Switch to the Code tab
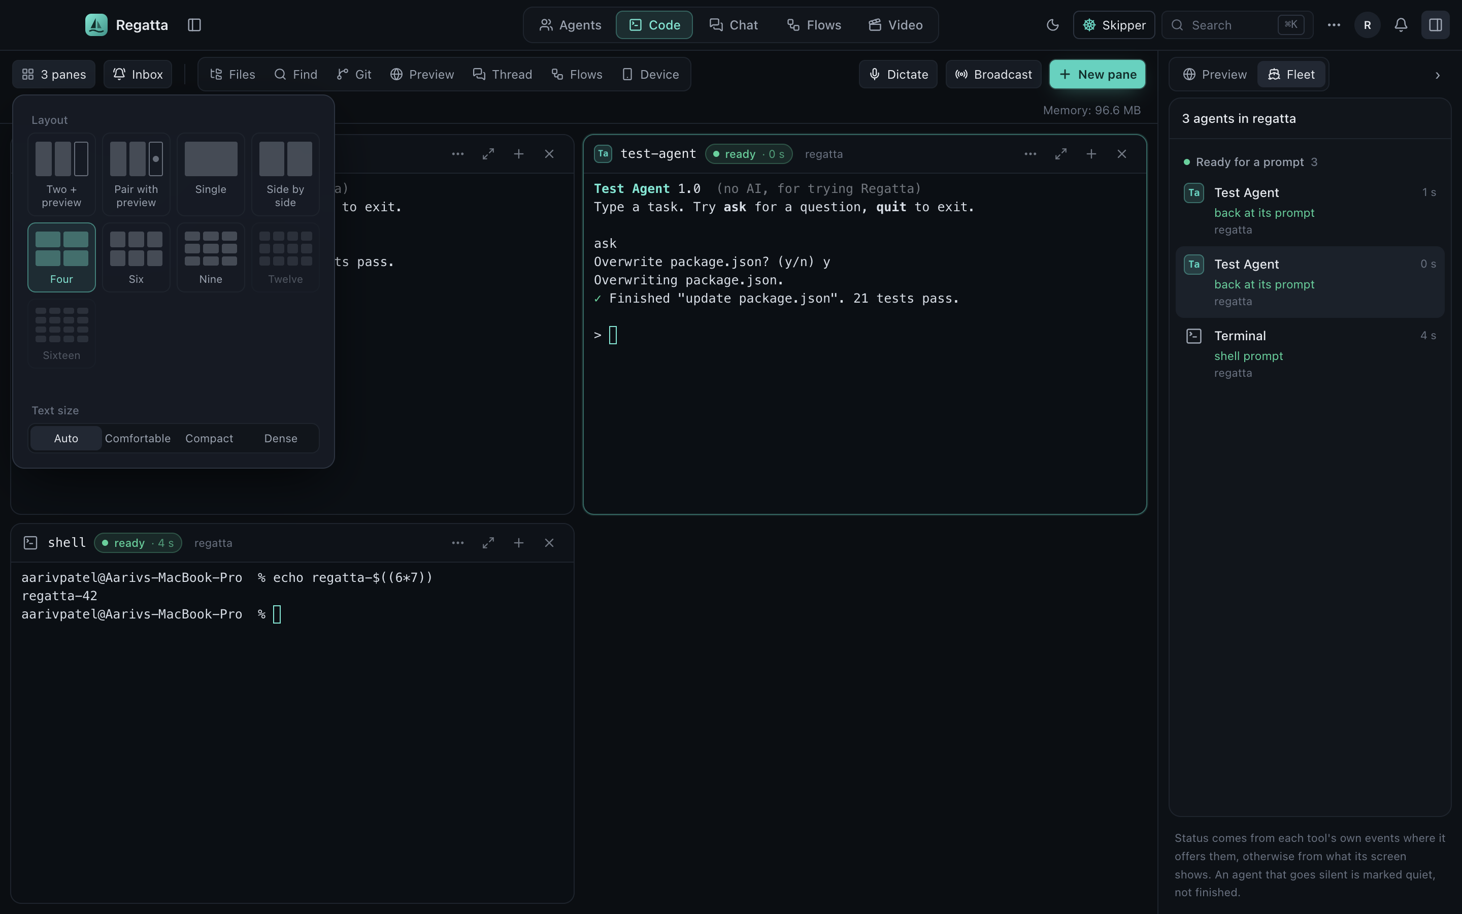 654,25
